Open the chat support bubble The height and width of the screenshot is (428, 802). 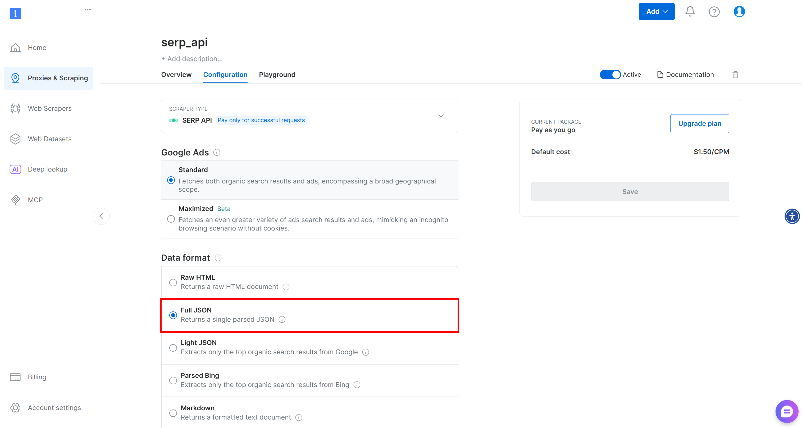click(787, 411)
